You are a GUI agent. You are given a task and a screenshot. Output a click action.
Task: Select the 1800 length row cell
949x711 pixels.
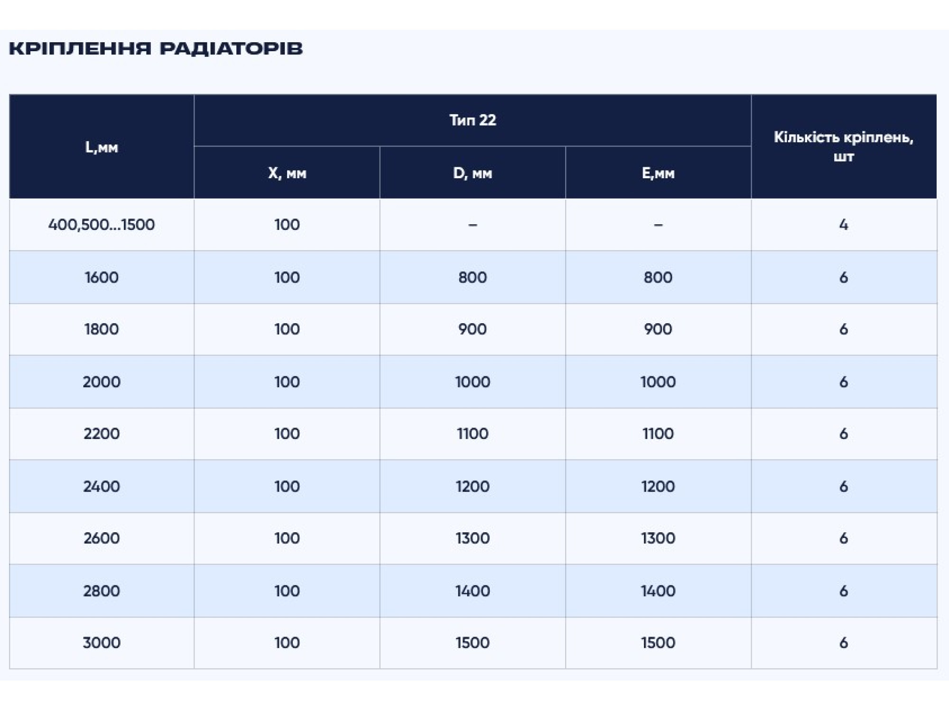click(x=102, y=329)
